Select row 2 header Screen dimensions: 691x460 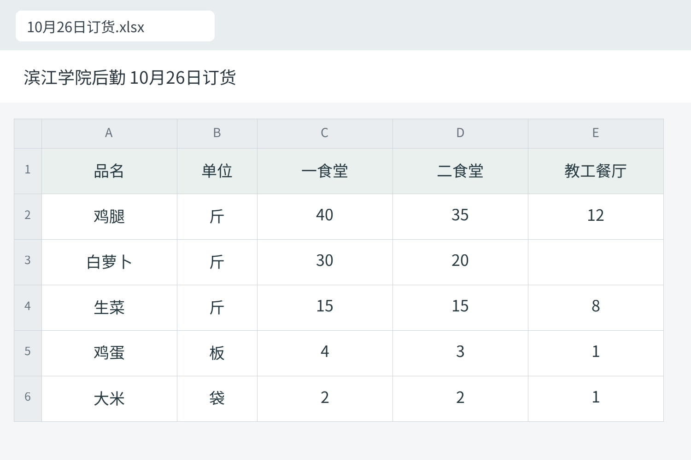[x=28, y=217]
